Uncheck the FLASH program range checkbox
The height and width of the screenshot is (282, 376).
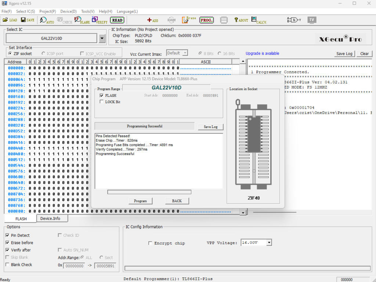tap(102, 95)
